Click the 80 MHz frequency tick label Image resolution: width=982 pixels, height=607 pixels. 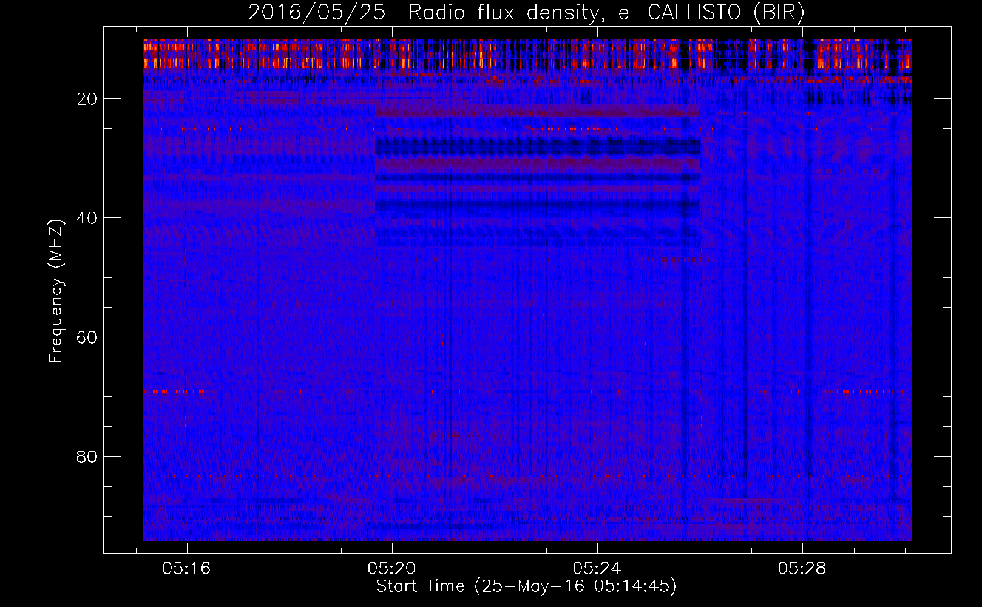coord(87,456)
